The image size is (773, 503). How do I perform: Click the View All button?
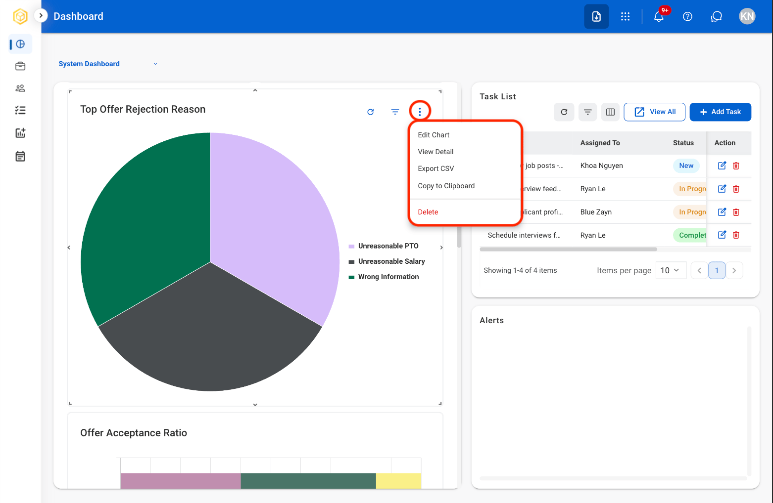[x=655, y=112]
